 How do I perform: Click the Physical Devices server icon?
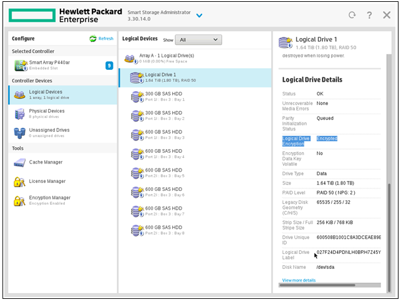pos(20,114)
